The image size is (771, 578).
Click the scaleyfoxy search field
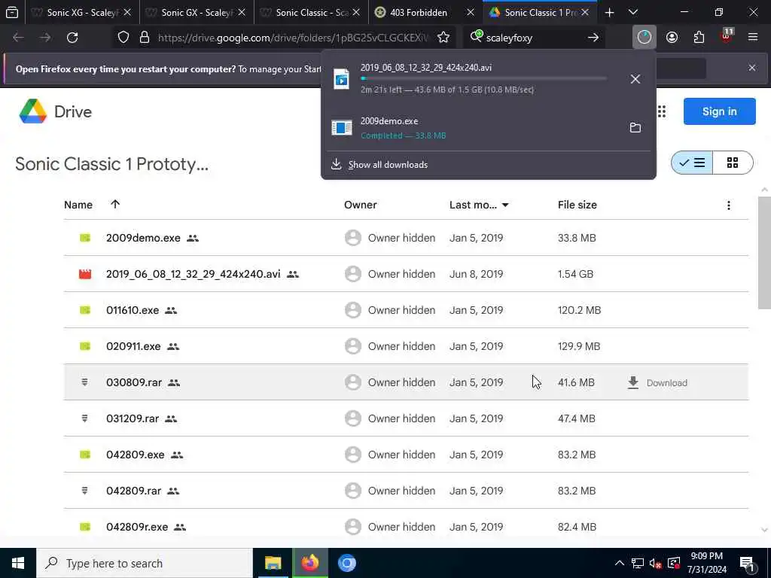click(534, 38)
